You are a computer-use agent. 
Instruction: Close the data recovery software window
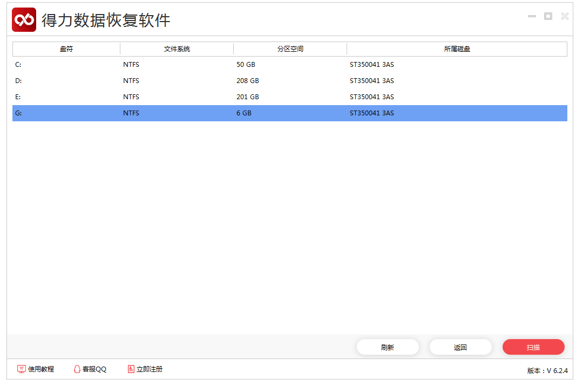coord(565,17)
